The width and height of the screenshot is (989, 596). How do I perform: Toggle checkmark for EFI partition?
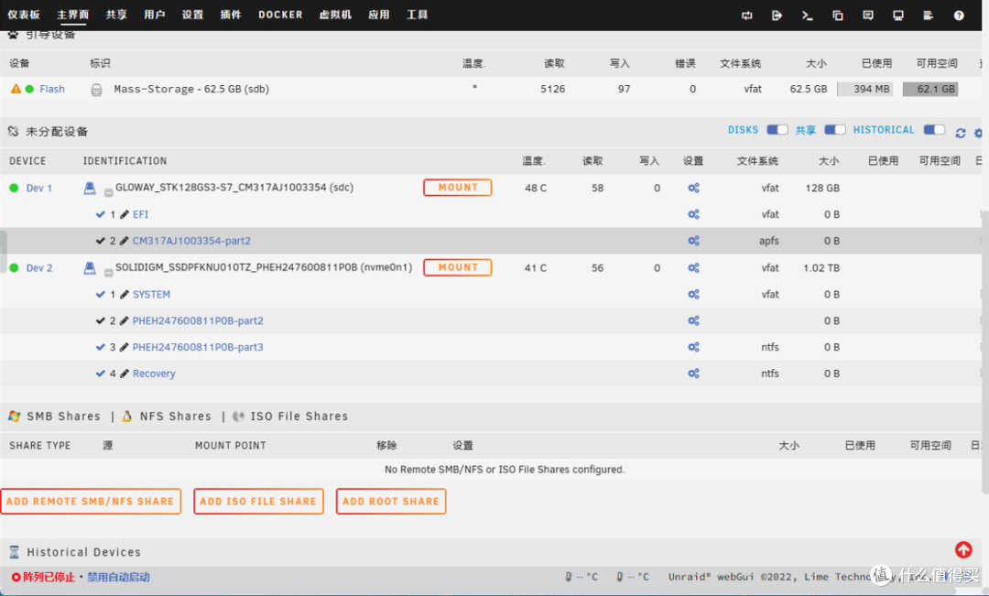[x=101, y=214]
